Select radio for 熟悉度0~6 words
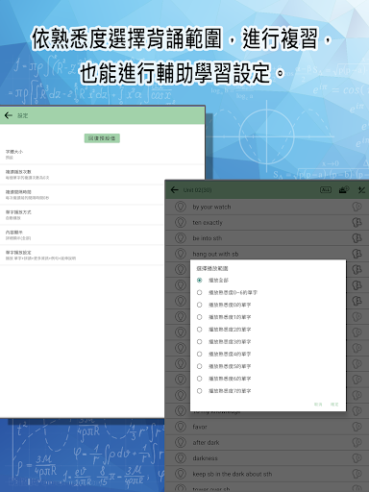Screen dimensions: 369x492 tap(200, 292)
